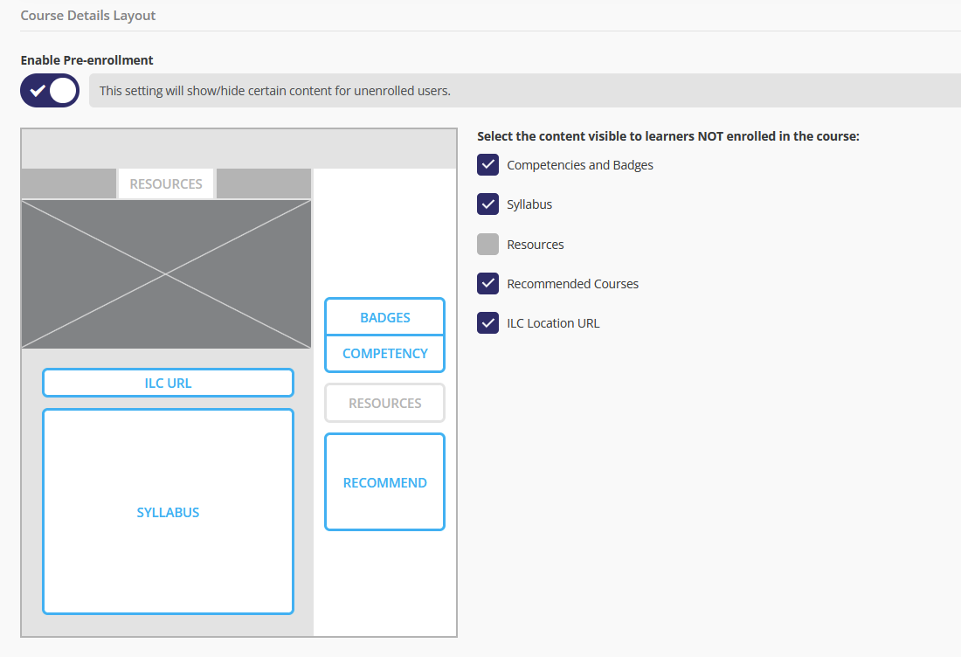Click the Resources label next to its checkbox
Viewport: 961px width, 657px height.
coord(534,244)
